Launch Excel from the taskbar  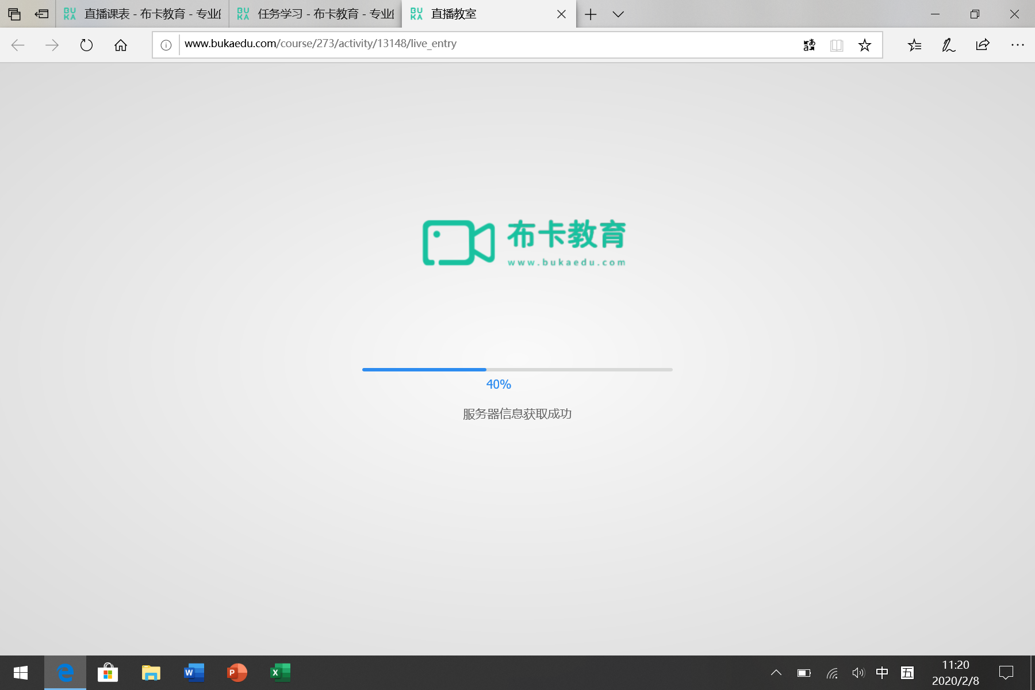coord(280,673)
